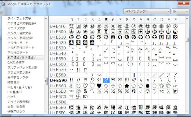Screen dimensions: 191x117
Task: Click the category list scroll-up arrow
Action: click(x=46, y=18)
